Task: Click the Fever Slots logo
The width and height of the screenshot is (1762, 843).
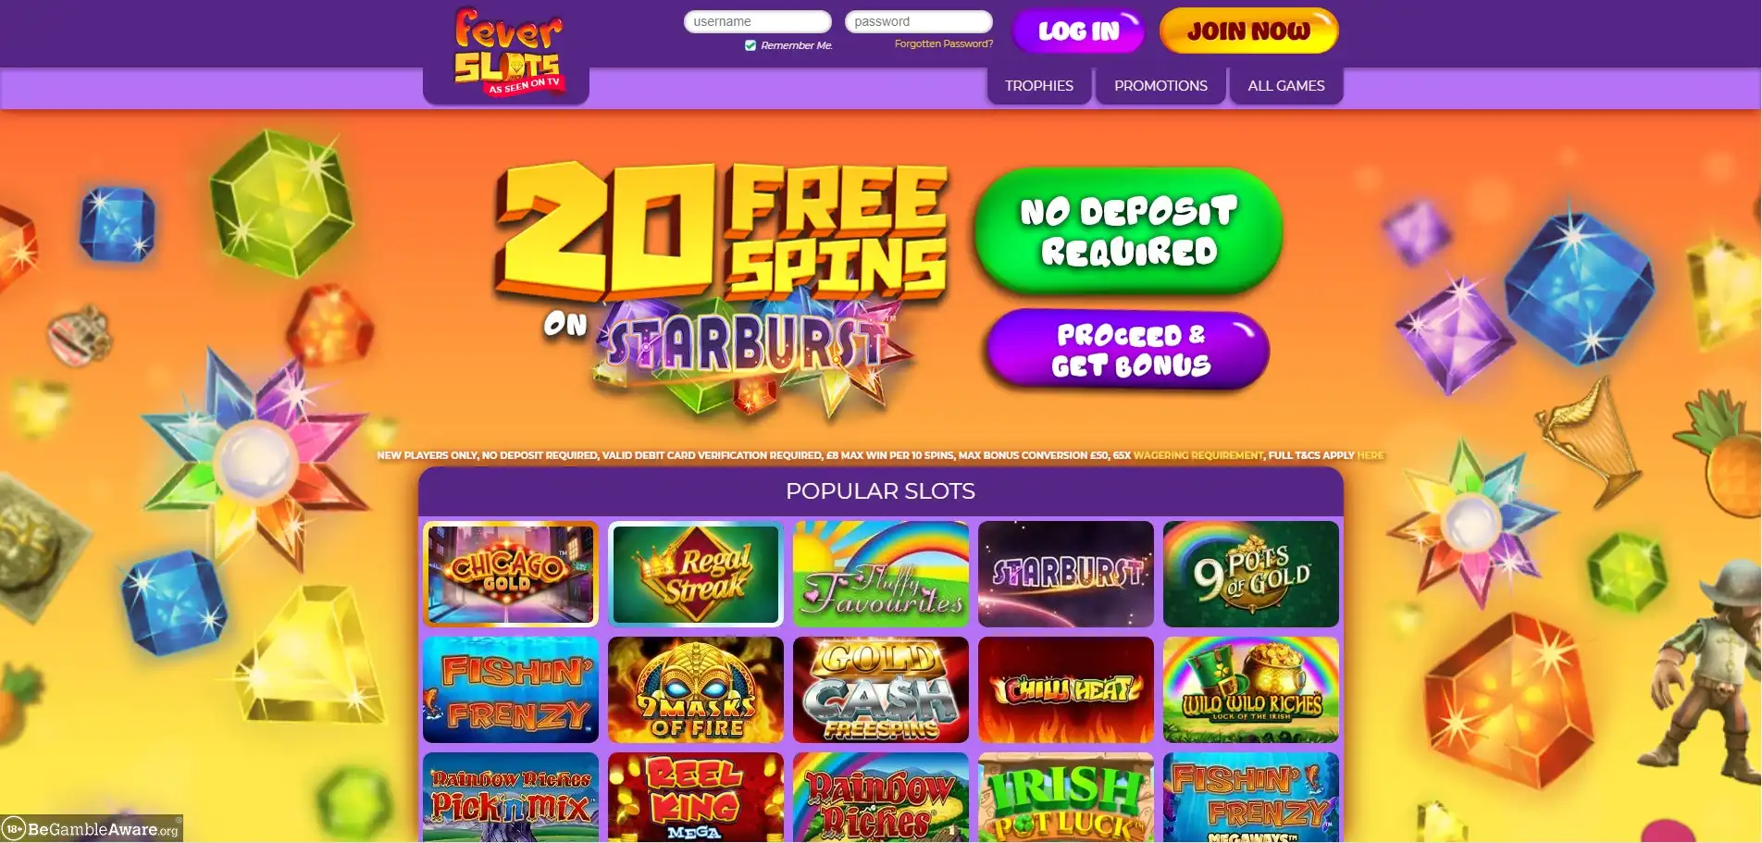Action: click(x=507, y=52)
